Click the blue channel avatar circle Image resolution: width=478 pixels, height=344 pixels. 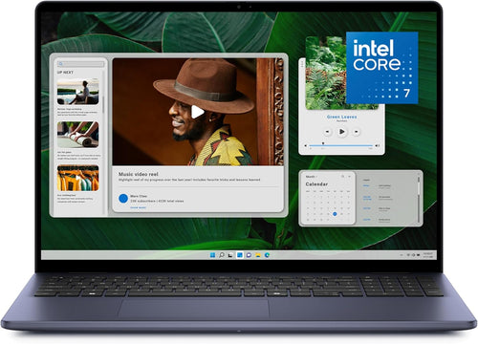click(123, 198)
